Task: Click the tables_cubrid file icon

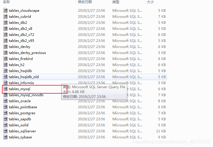Action: 5,16
